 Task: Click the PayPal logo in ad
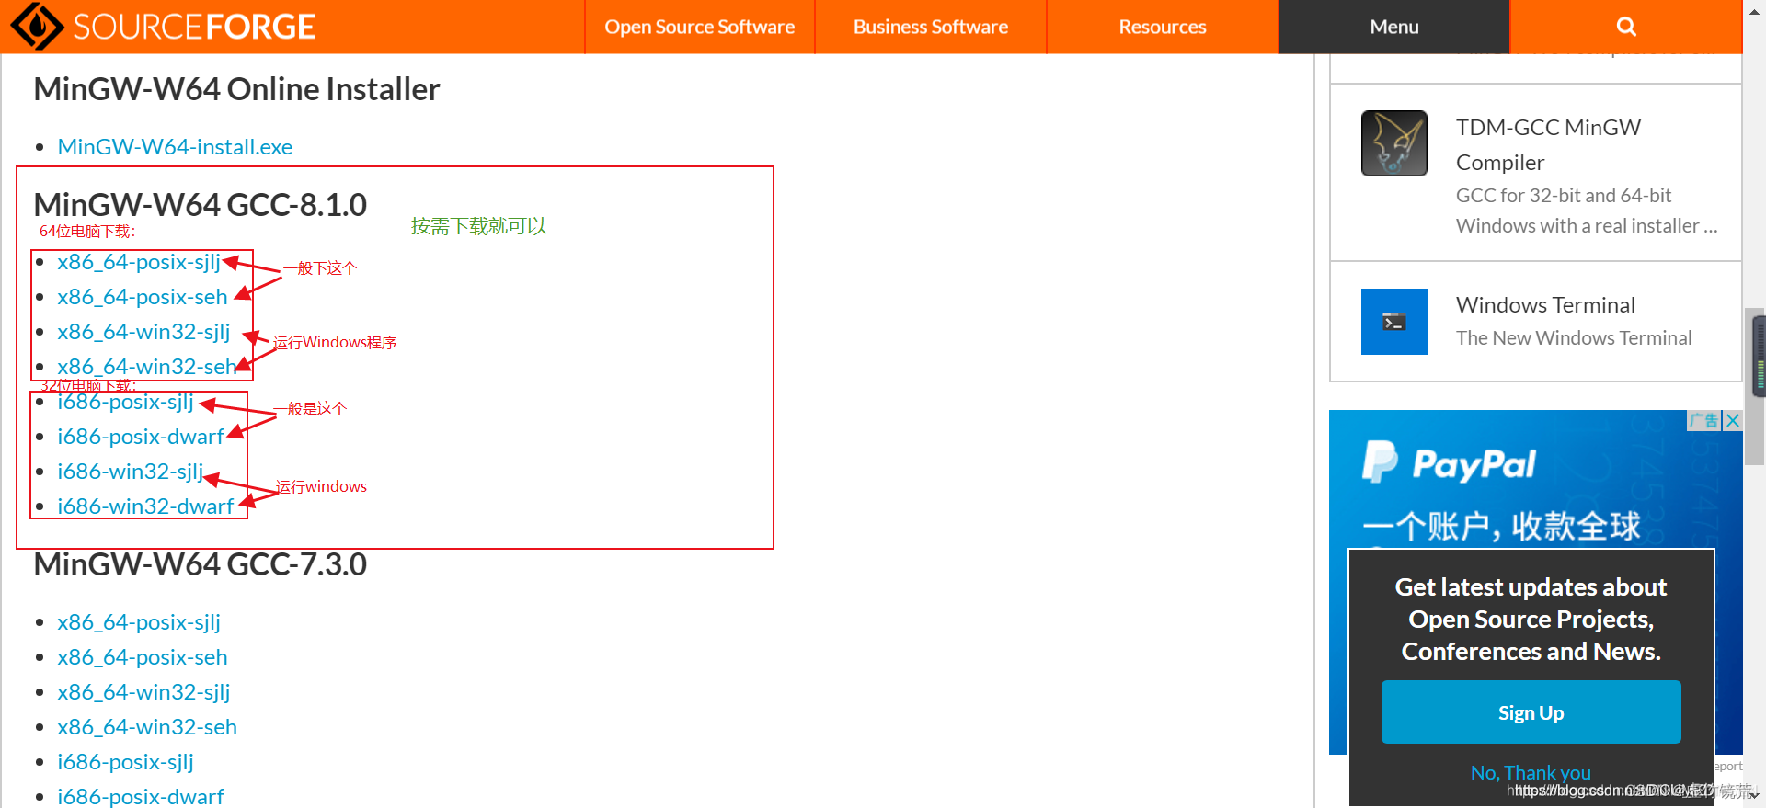(x=1449, y=462)
